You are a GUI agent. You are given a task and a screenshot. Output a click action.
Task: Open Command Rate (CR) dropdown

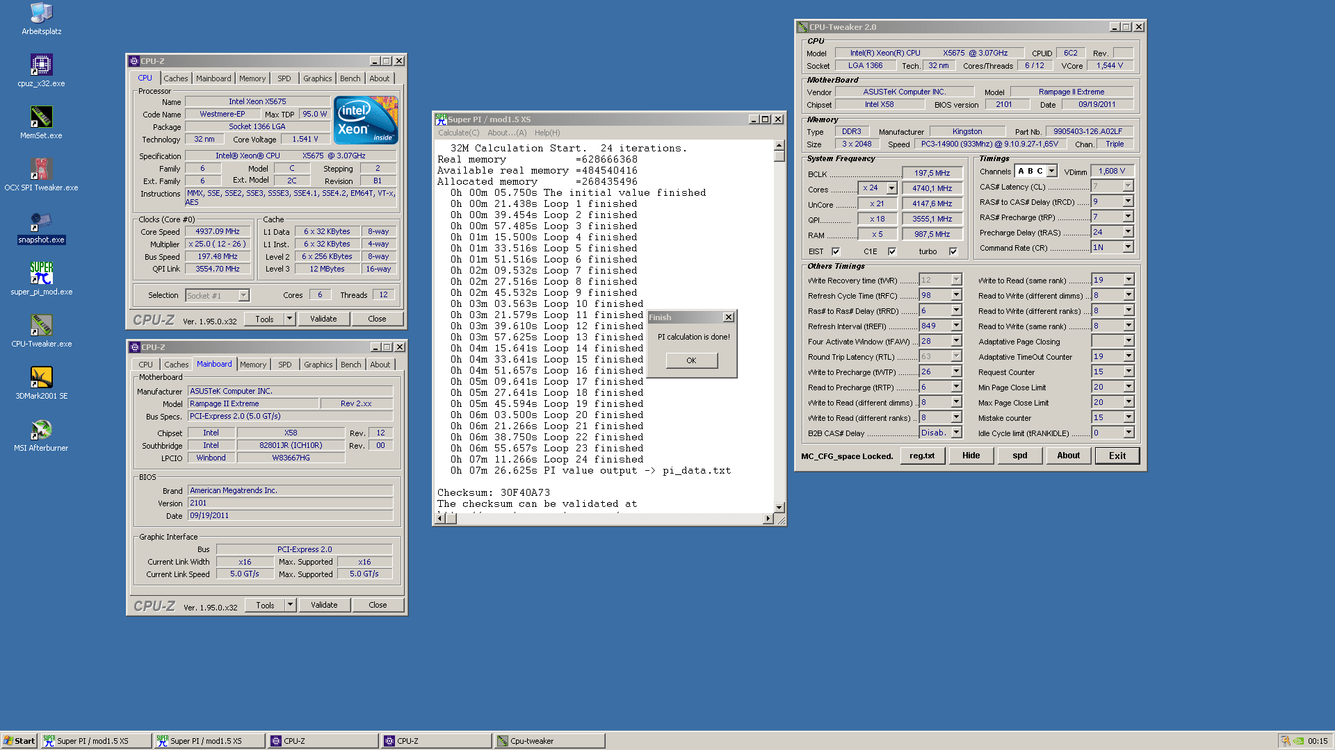[1128, 247]
